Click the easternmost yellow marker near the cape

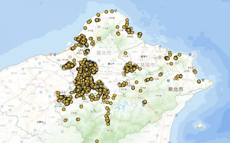(x=199, y=81)
